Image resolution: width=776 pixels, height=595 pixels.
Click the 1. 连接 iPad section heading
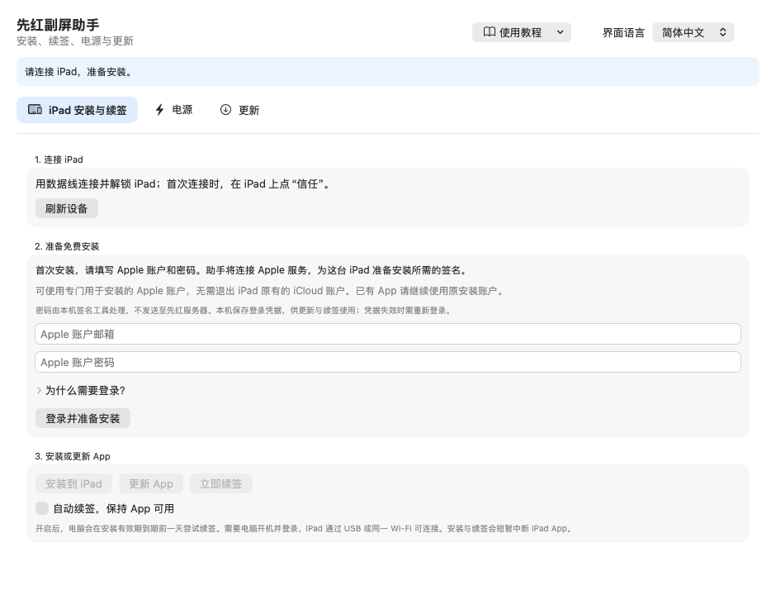click(x=59, y=159)
